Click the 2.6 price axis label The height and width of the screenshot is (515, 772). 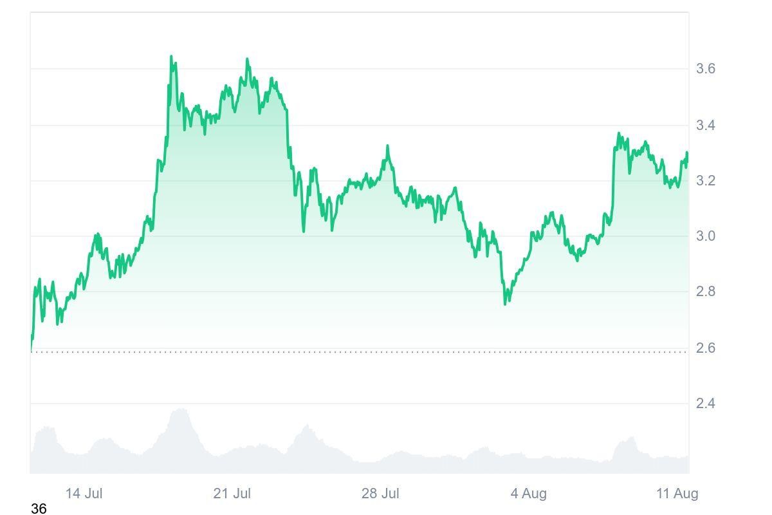706,348
